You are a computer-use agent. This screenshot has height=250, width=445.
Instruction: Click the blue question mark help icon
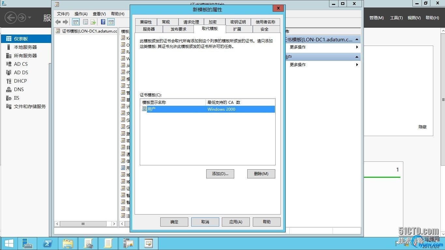[x=103, y=22]
